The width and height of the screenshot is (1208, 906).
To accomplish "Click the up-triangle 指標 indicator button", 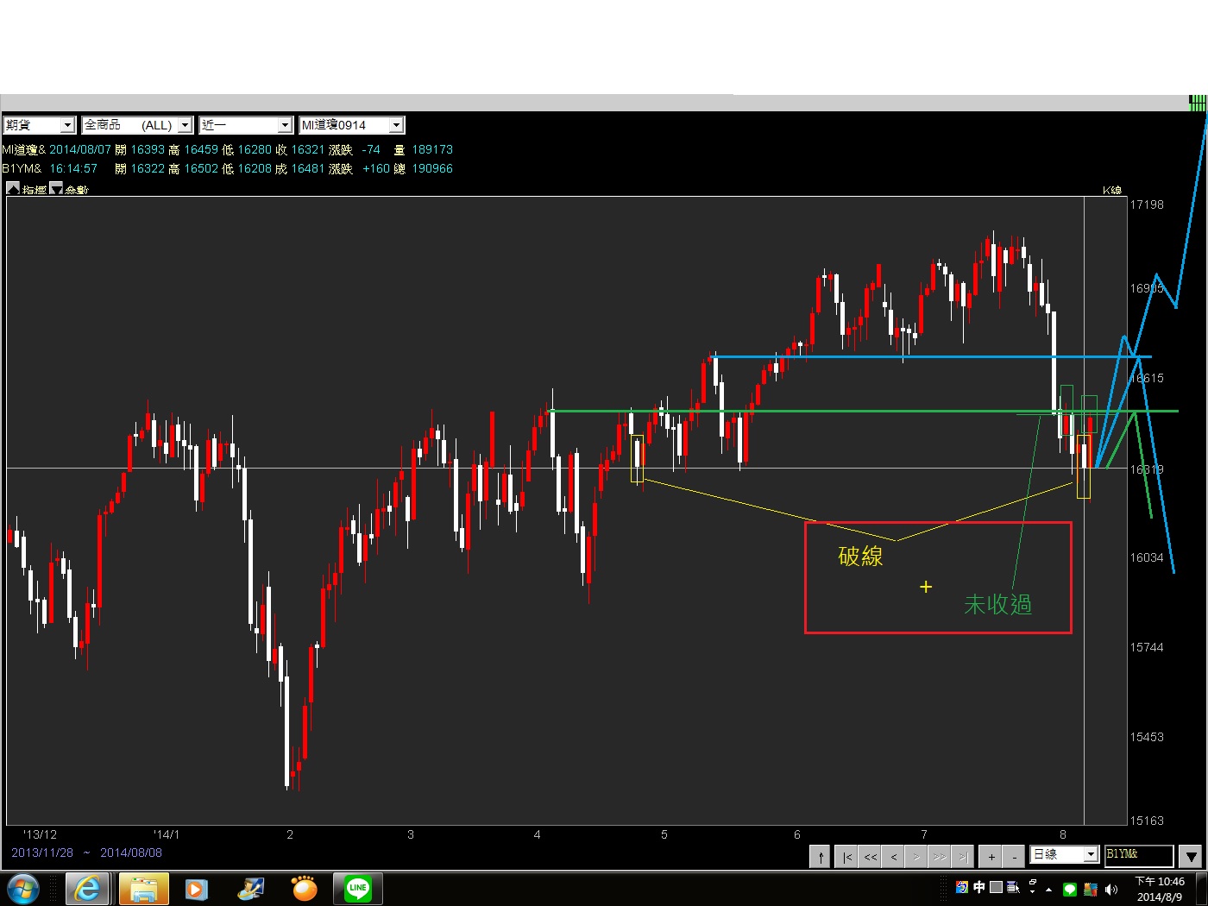I will click(x=13, y=189).
